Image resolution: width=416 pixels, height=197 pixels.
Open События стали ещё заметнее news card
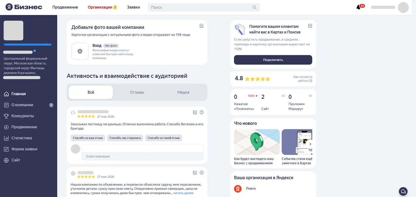point(297,147)
